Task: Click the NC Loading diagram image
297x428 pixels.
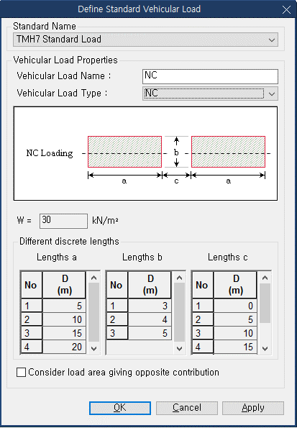Action: pyautogui.click(x=145, y=153)
